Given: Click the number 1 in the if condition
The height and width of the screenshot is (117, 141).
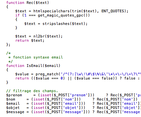Looking at the screenshot, I should pos(25,15).
